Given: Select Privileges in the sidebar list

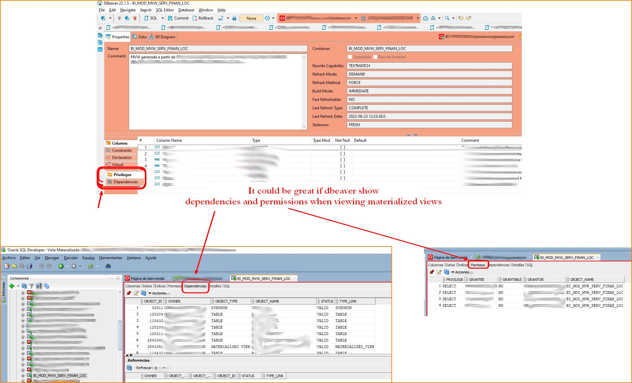Looking at the screenshot, I should tap(122, 174).
